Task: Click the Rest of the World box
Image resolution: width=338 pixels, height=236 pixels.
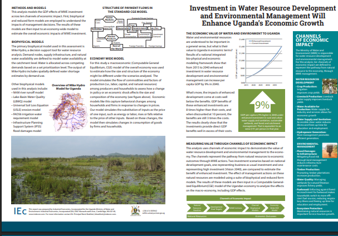Action: click(x=116, y=47)
